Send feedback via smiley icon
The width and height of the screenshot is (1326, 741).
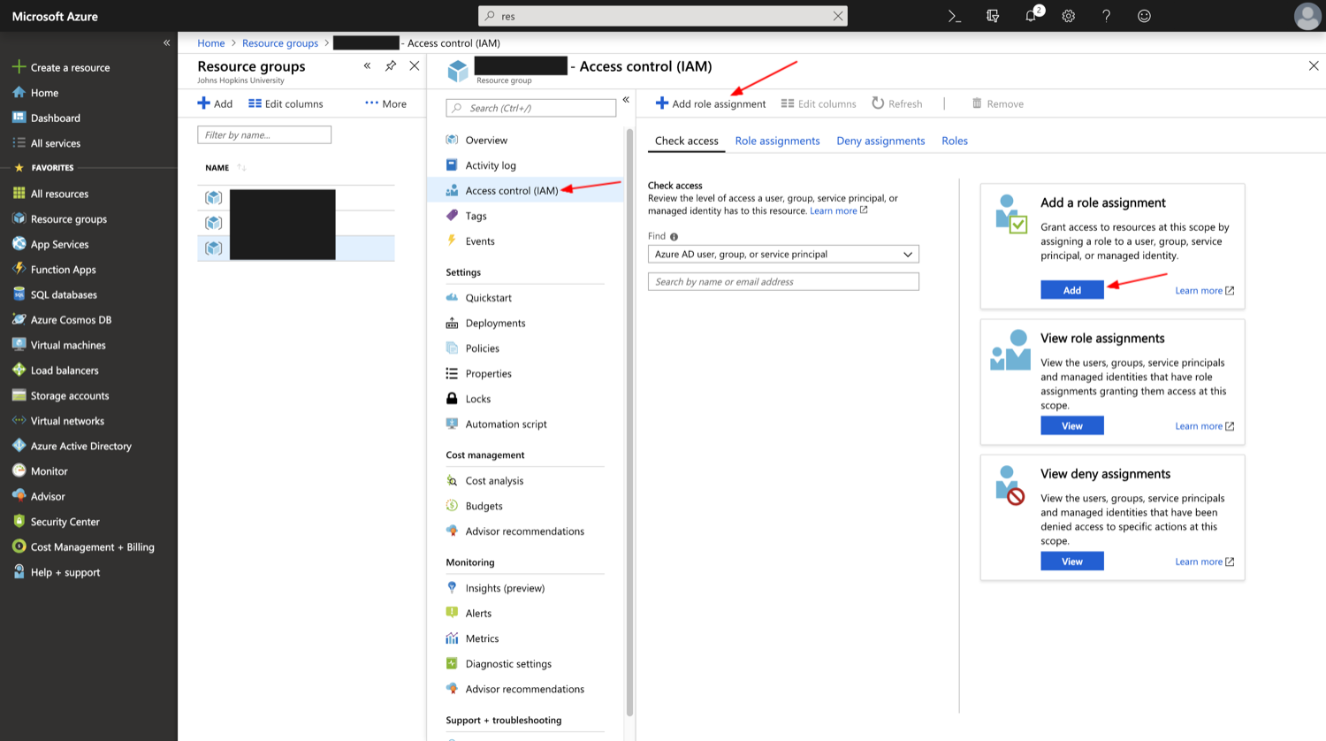(1144, 16)
